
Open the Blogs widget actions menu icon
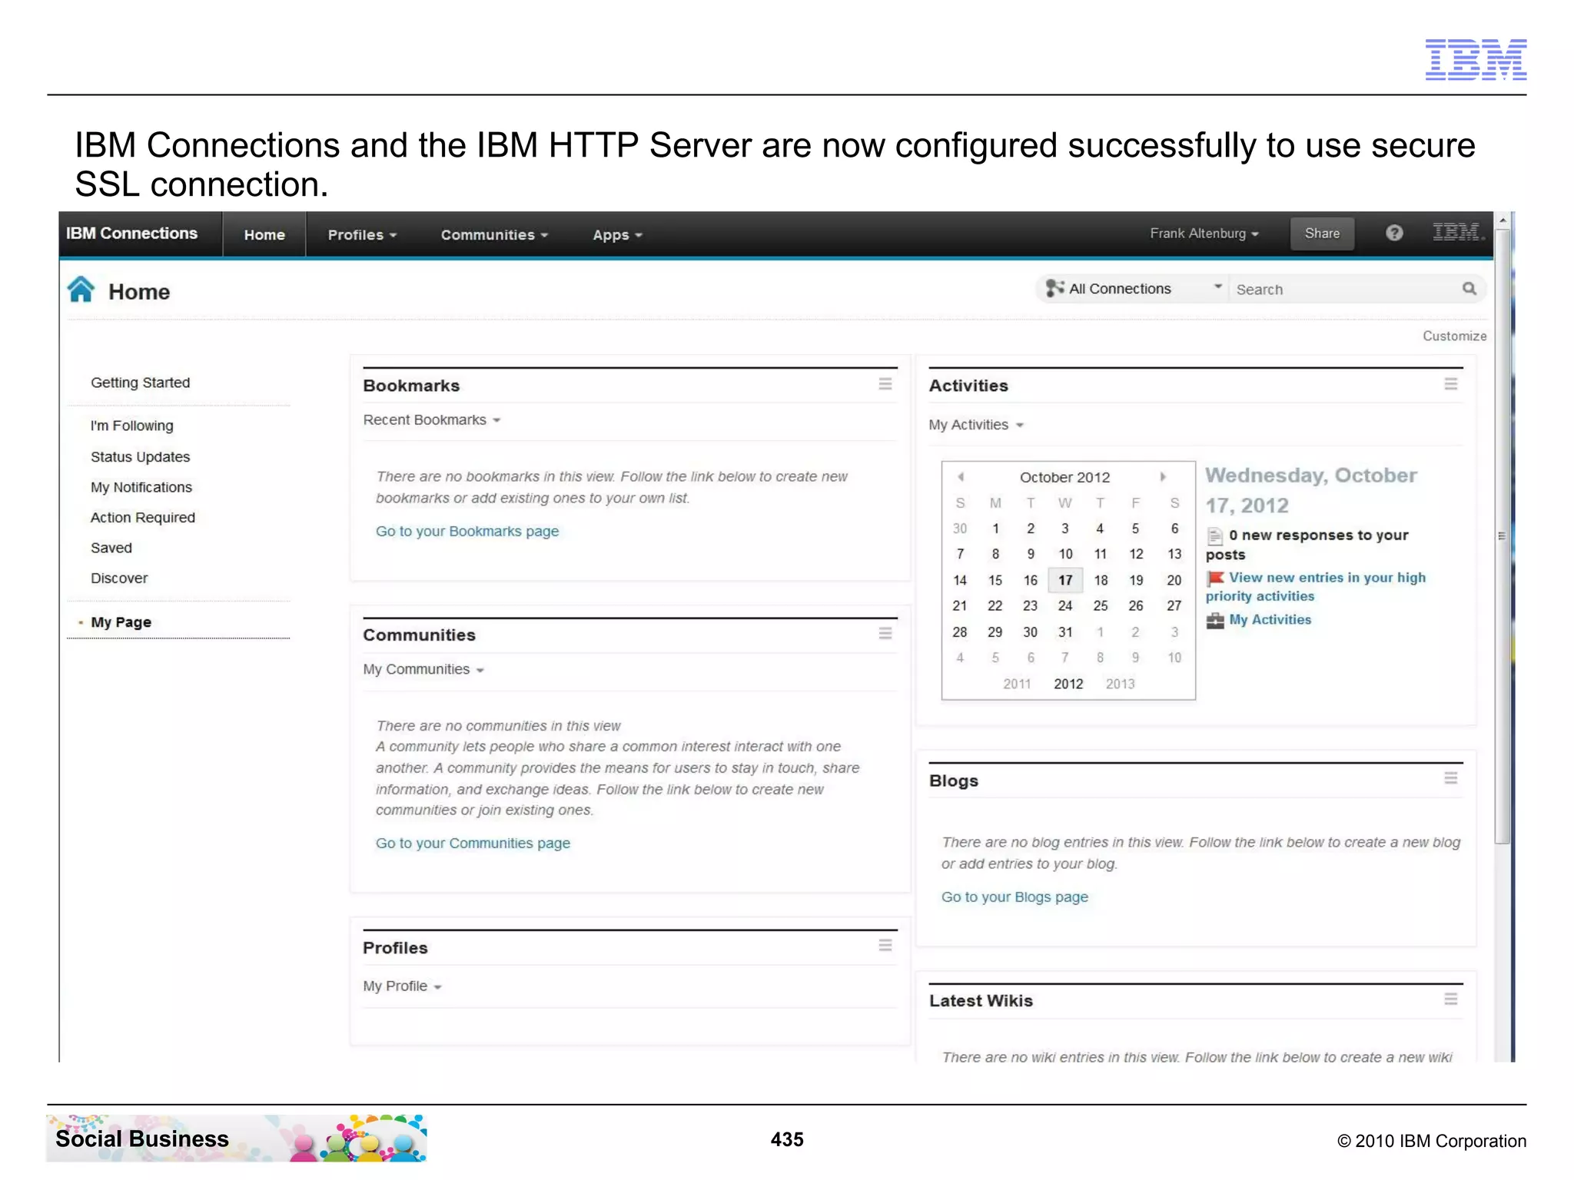coord(1450,779)
